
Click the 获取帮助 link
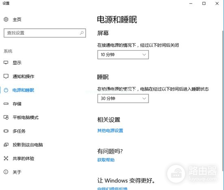[x=106, y=160]
